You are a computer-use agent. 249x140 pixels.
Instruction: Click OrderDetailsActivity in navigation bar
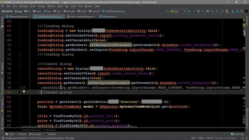(113, 11)
